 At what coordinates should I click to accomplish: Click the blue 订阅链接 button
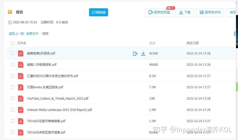(x=99, y=12)
